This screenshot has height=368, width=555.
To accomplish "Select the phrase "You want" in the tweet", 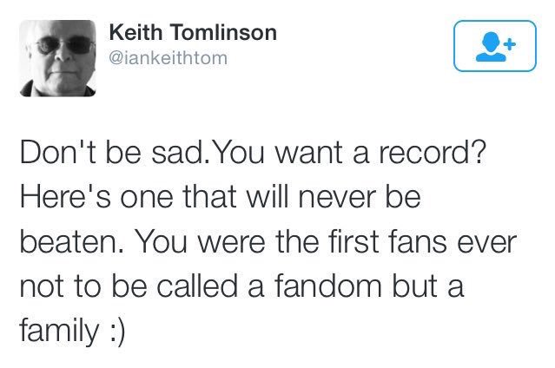I will click(x=277, y=153).
